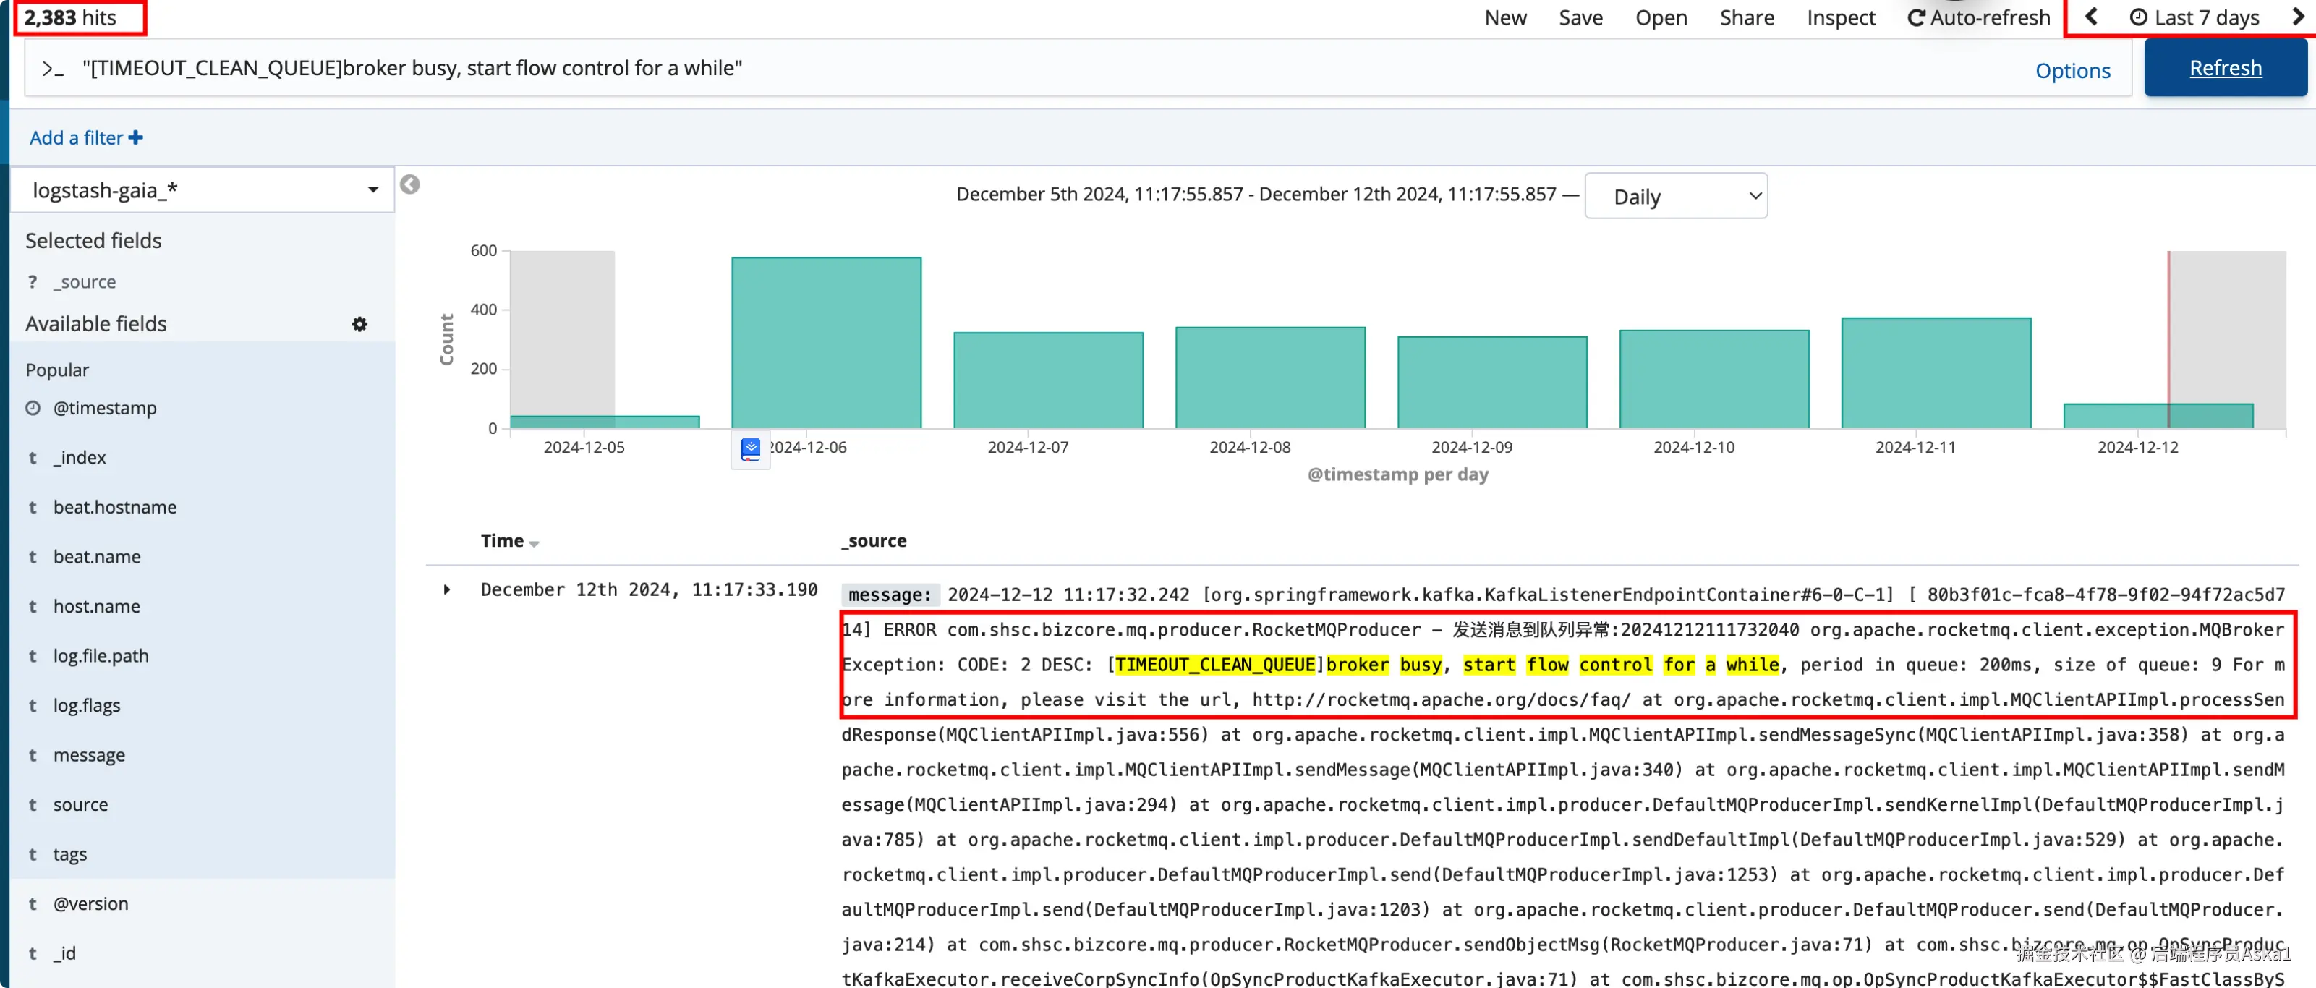Viewport: 2316px width, 988px height.
Task: Go to the next time range with the right arrow
Action: (x=2297, y=17)
